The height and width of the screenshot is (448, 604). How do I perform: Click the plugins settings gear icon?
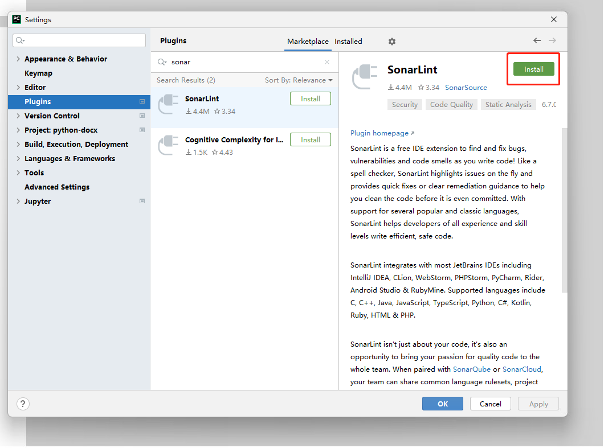coord(392,42)
